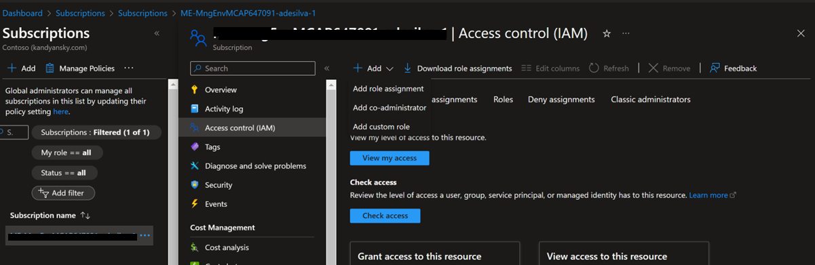The image size is (815, 265).
Task: Favorite this page with the star icon
Action: (607, 33)
